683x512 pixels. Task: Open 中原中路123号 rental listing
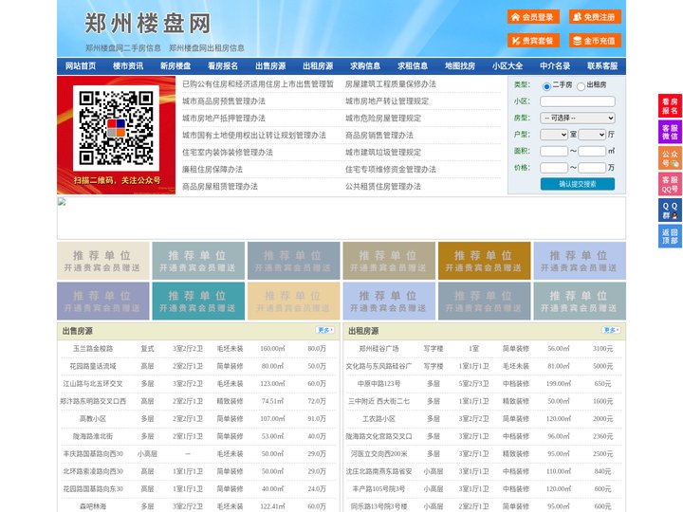click(x=378, y=384)
